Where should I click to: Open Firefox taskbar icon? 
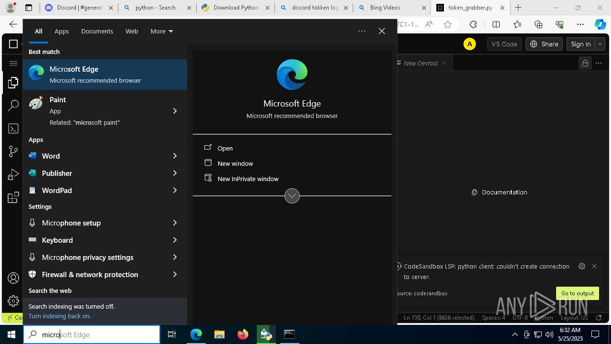pos(242,334)
